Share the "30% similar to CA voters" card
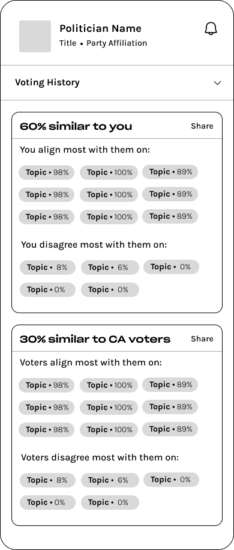This screenshot has height=550, width=234. pyautogui.click(x=202, y=339)
